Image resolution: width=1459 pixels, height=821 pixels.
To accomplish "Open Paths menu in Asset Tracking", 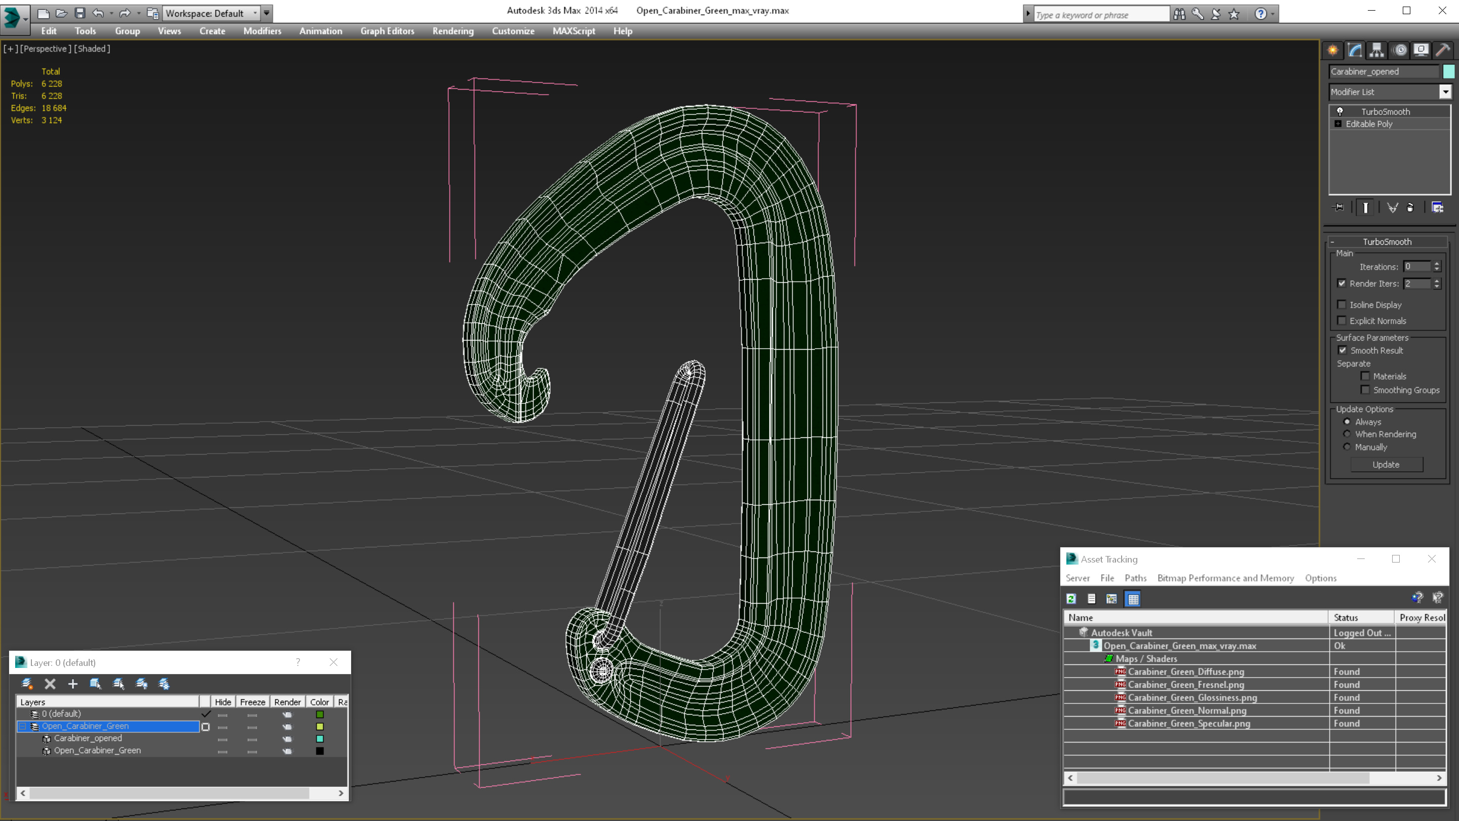I will 1136,578.
